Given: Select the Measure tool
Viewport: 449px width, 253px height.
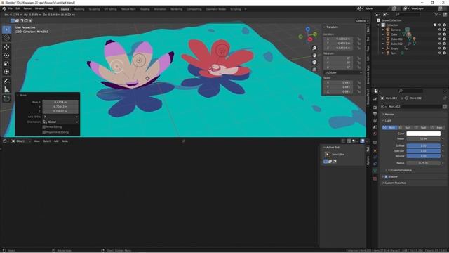Looking at the screenshot, I should click(x=6, y=90).
